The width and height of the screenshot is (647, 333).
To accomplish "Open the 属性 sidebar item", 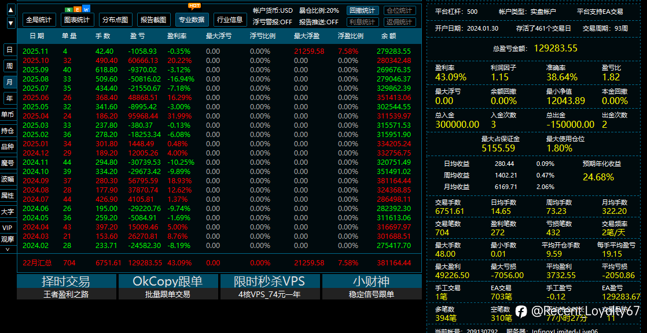I will pyautogui.click(x=8, y=195).
